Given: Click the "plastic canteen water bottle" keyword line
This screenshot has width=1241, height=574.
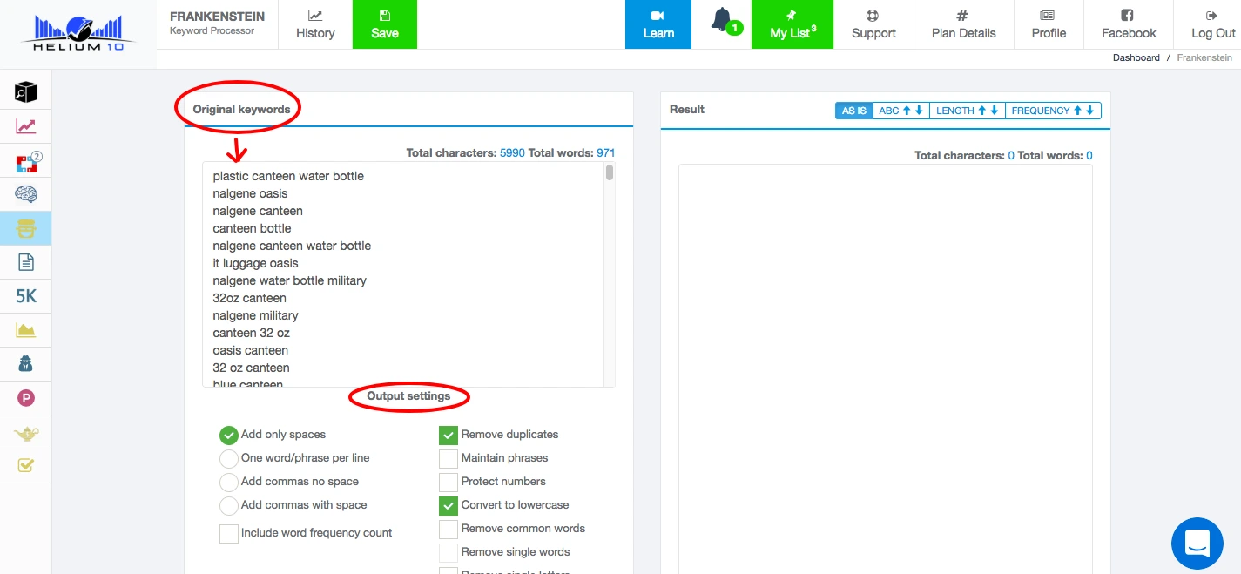Looking at the screenshot, I should (x=288, y=176).
